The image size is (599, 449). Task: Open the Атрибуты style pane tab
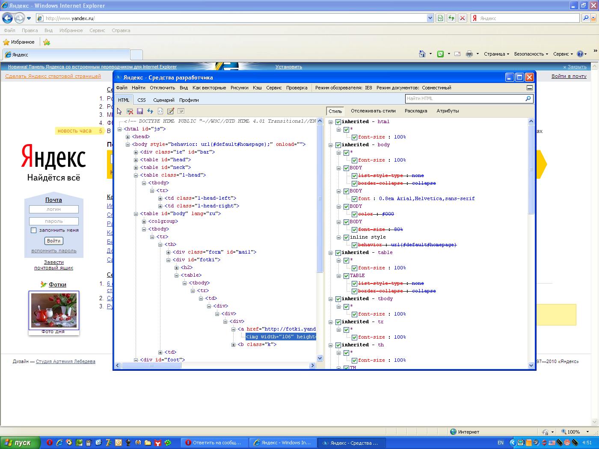click(448, 111)
